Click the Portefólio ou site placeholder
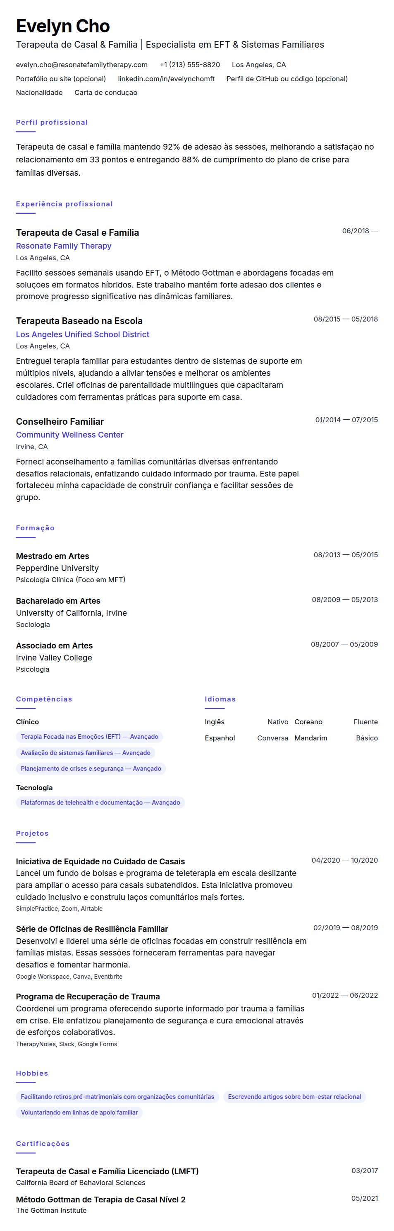394x1231 pixels. click(x=61, y=79)
